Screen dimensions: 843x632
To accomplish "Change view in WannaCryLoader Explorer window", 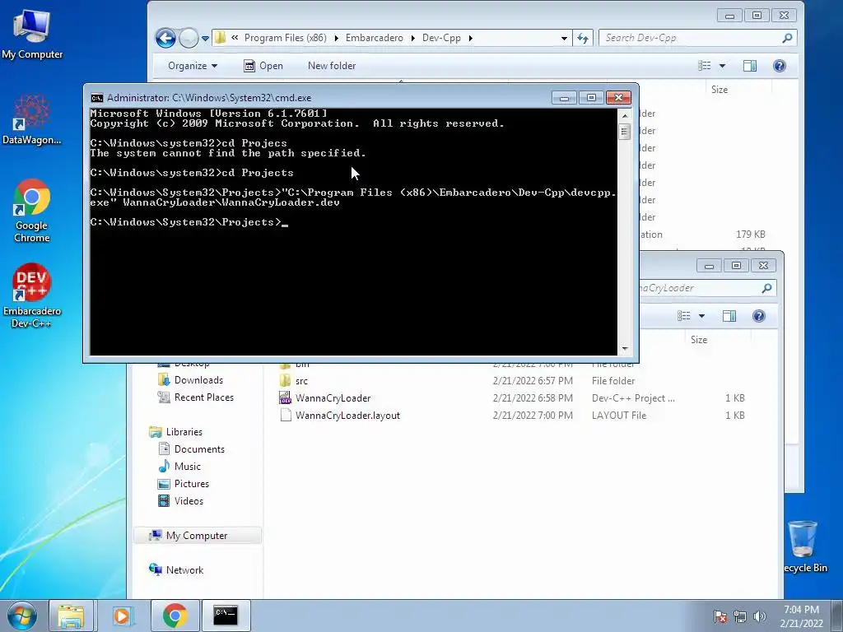I will tap(684, 316).
